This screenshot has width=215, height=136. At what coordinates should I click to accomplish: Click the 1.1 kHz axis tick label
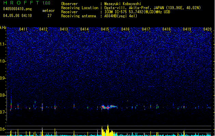pos(3,44)
